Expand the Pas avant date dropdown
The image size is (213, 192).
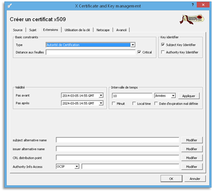click(x=101, y=95)
